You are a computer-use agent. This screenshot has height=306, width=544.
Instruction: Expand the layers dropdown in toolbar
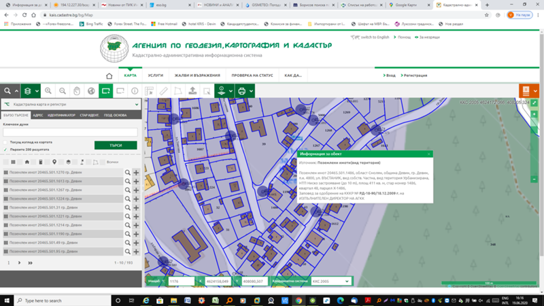click(x=36, y=90)
